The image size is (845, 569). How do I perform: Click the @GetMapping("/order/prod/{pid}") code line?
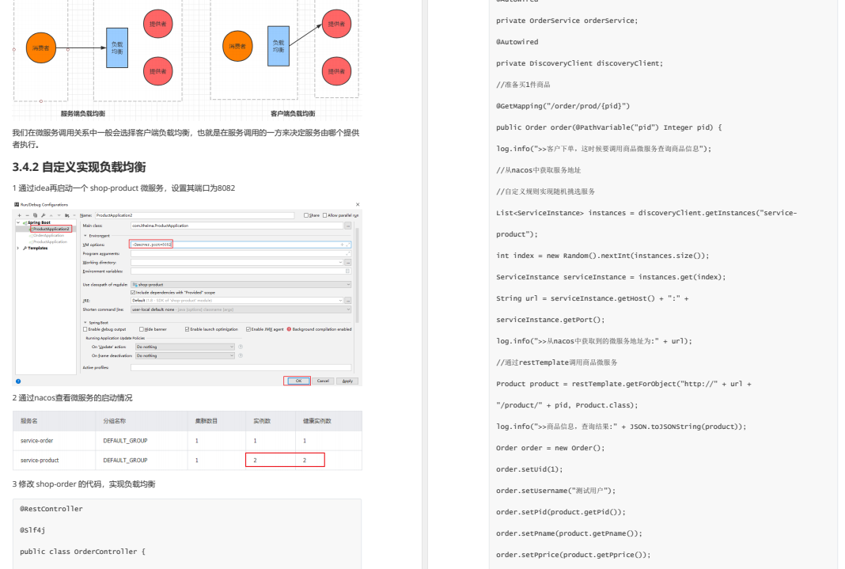pos(563,106)
